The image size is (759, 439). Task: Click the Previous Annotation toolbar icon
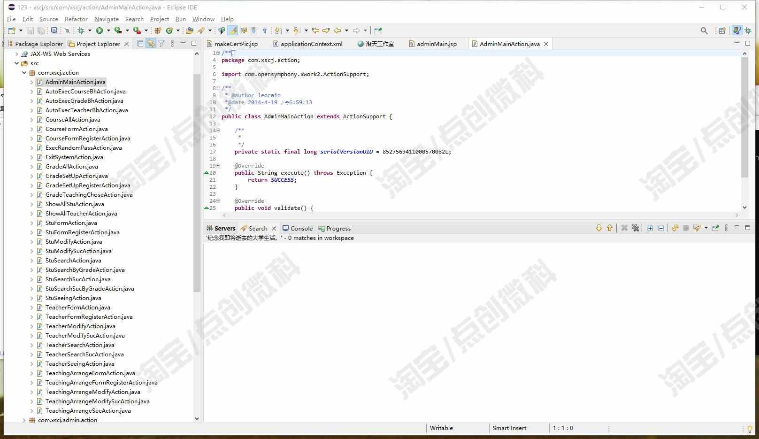pos(297,31)
